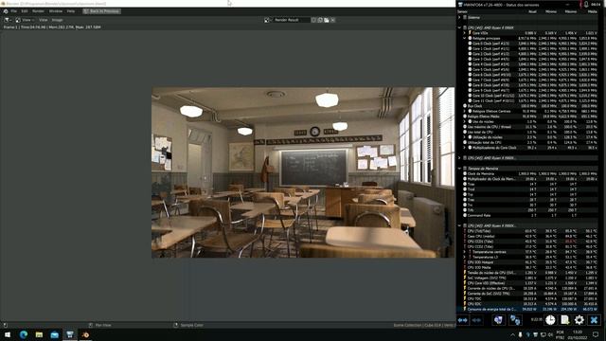Click the new image icon beside Render Result
The image size is (606, 341).
pos(320,20)
